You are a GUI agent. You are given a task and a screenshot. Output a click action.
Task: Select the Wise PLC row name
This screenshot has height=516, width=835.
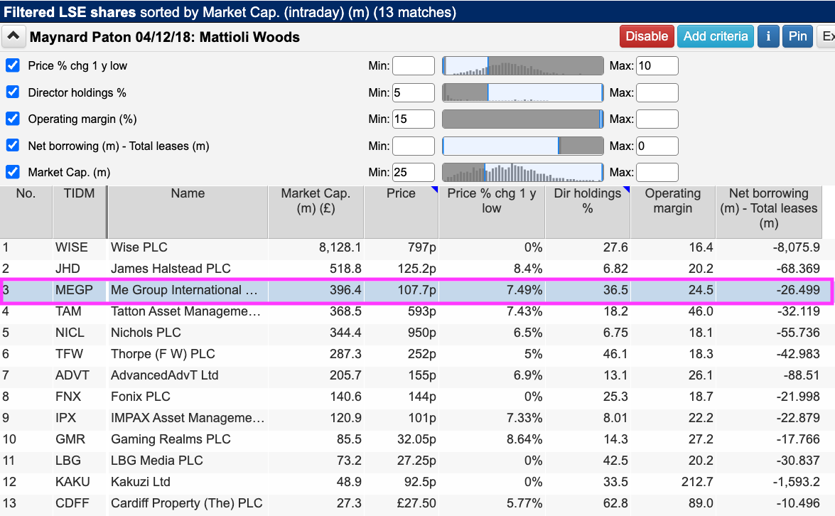coord(139,247)
